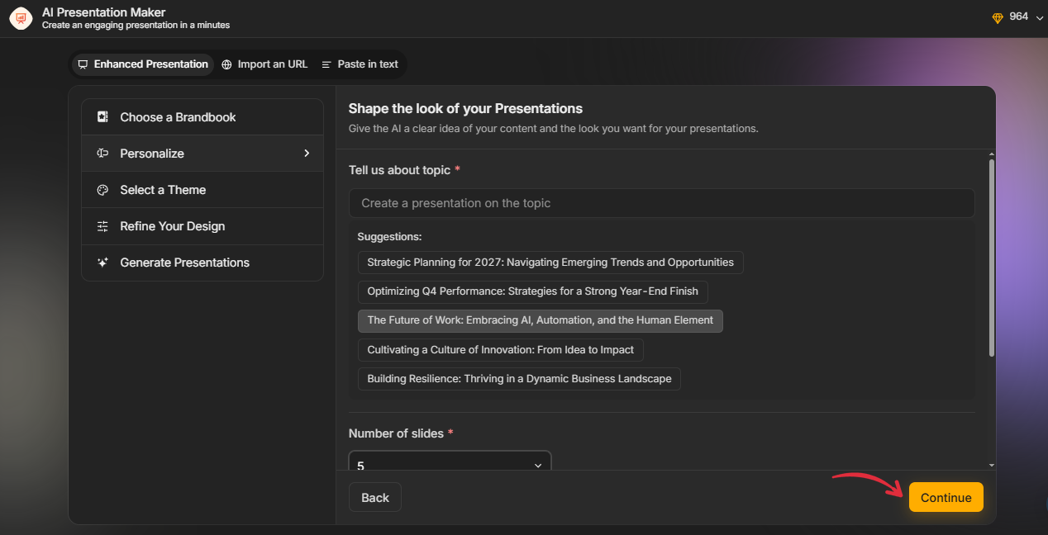Click the text lines icon beside Paste in text

[x=326, y=64]
